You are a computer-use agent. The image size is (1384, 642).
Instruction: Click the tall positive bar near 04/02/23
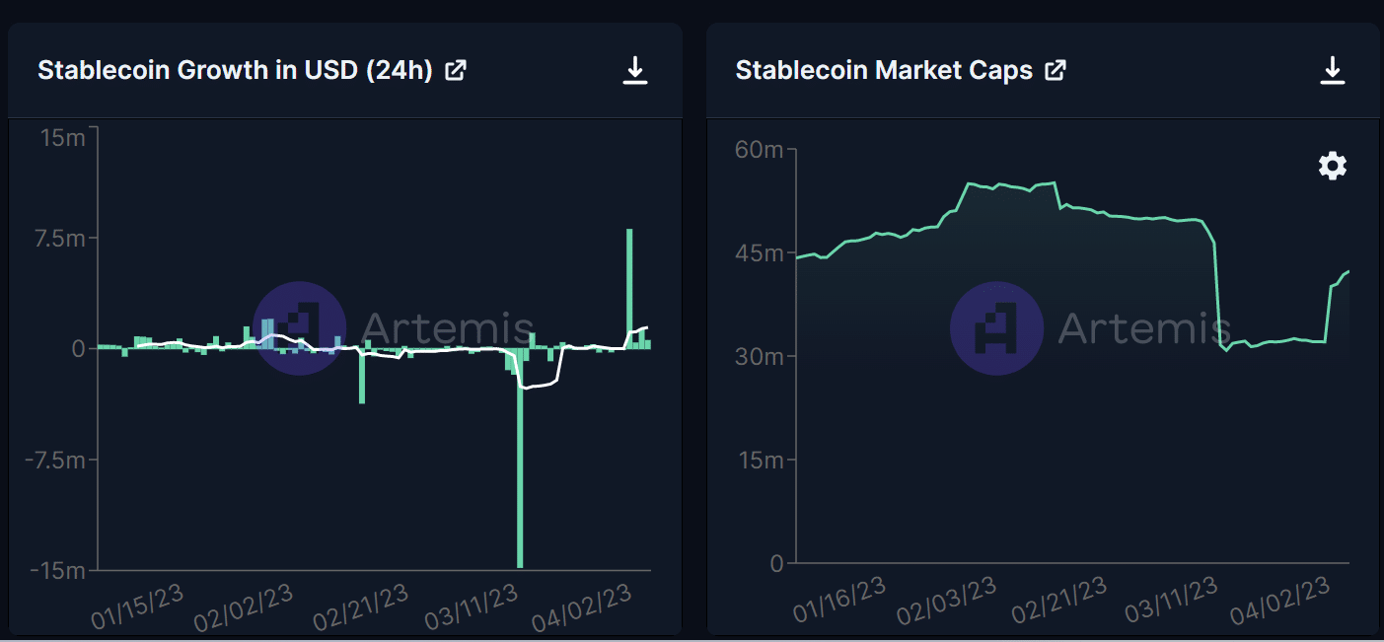629,286
